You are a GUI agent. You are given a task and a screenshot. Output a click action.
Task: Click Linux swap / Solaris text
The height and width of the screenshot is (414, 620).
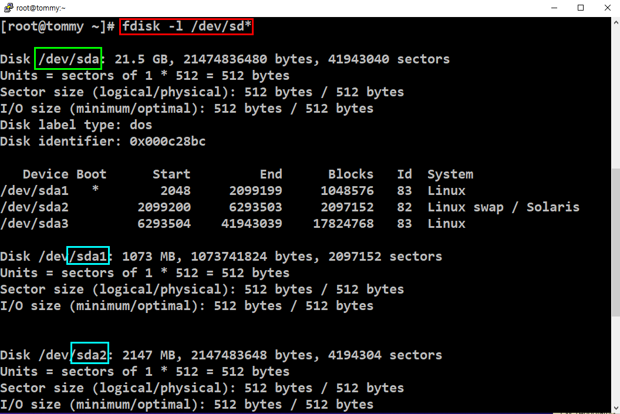click(503, 207)
